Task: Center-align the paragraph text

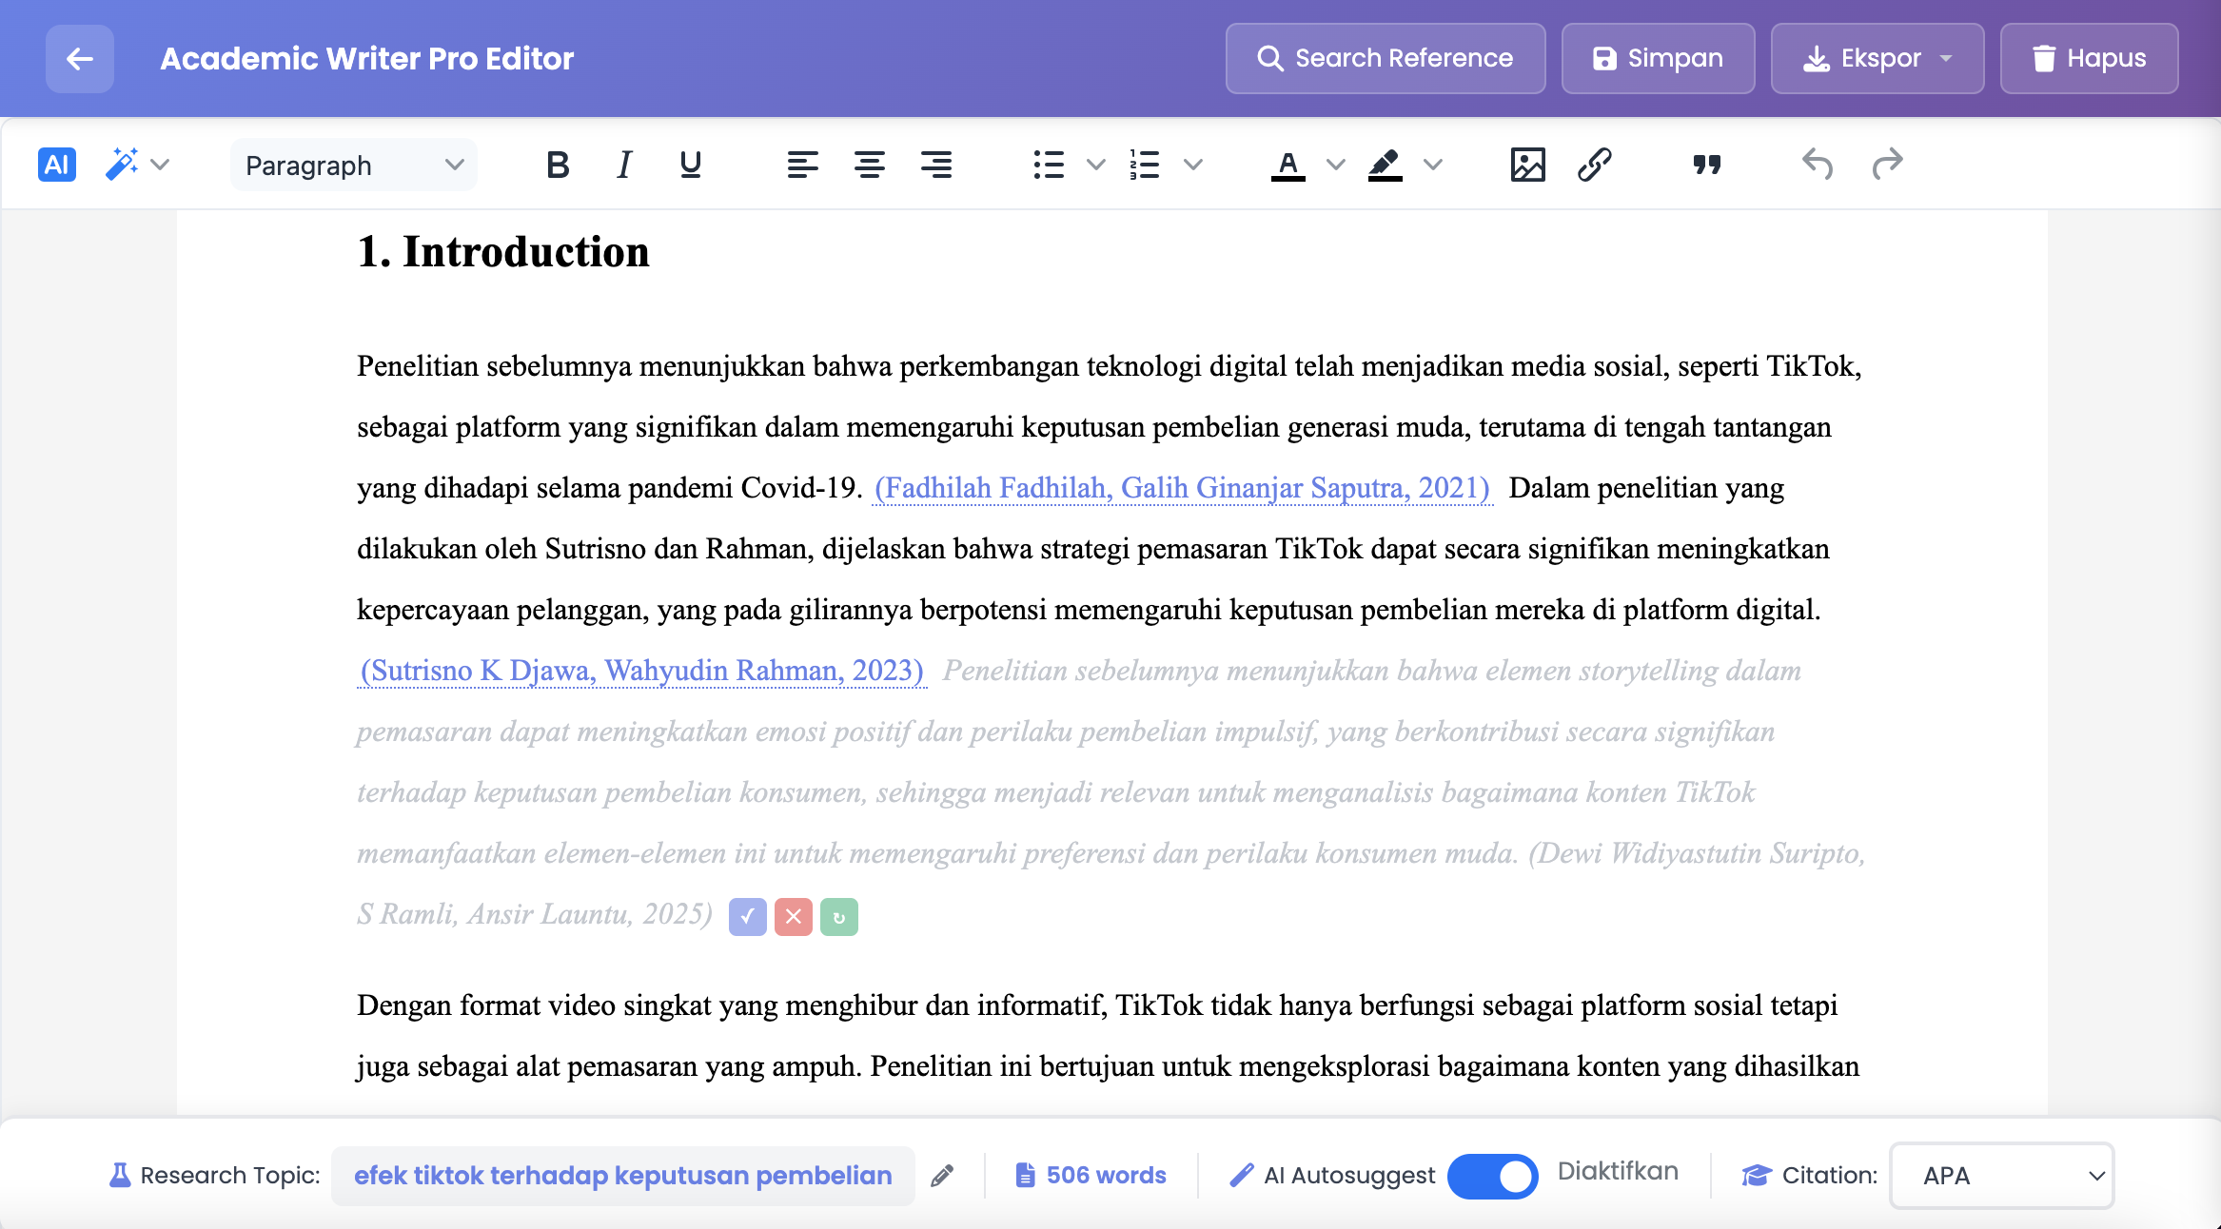Action: (869, 165)
